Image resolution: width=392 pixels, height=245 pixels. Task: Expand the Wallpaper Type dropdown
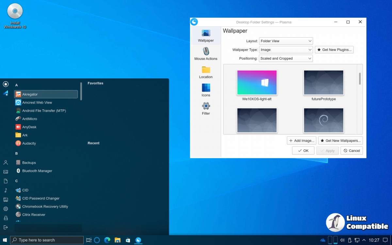click(x=286, y=50)
